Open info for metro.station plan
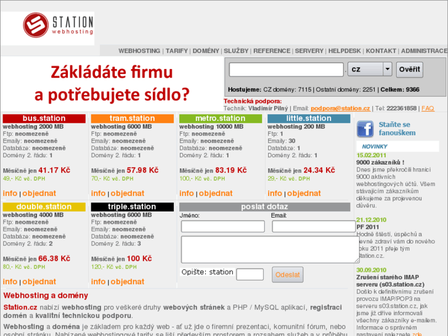The width and height of the screenshot is (448, 336). pos(187,194)
